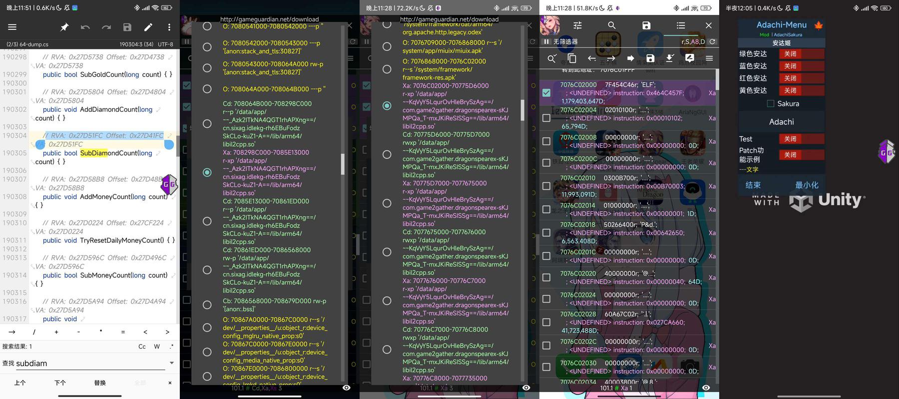Click the copy icon in memory toolbar
Image resolution: width=899 pixels, height=399 pixels.
click(572, 58)
